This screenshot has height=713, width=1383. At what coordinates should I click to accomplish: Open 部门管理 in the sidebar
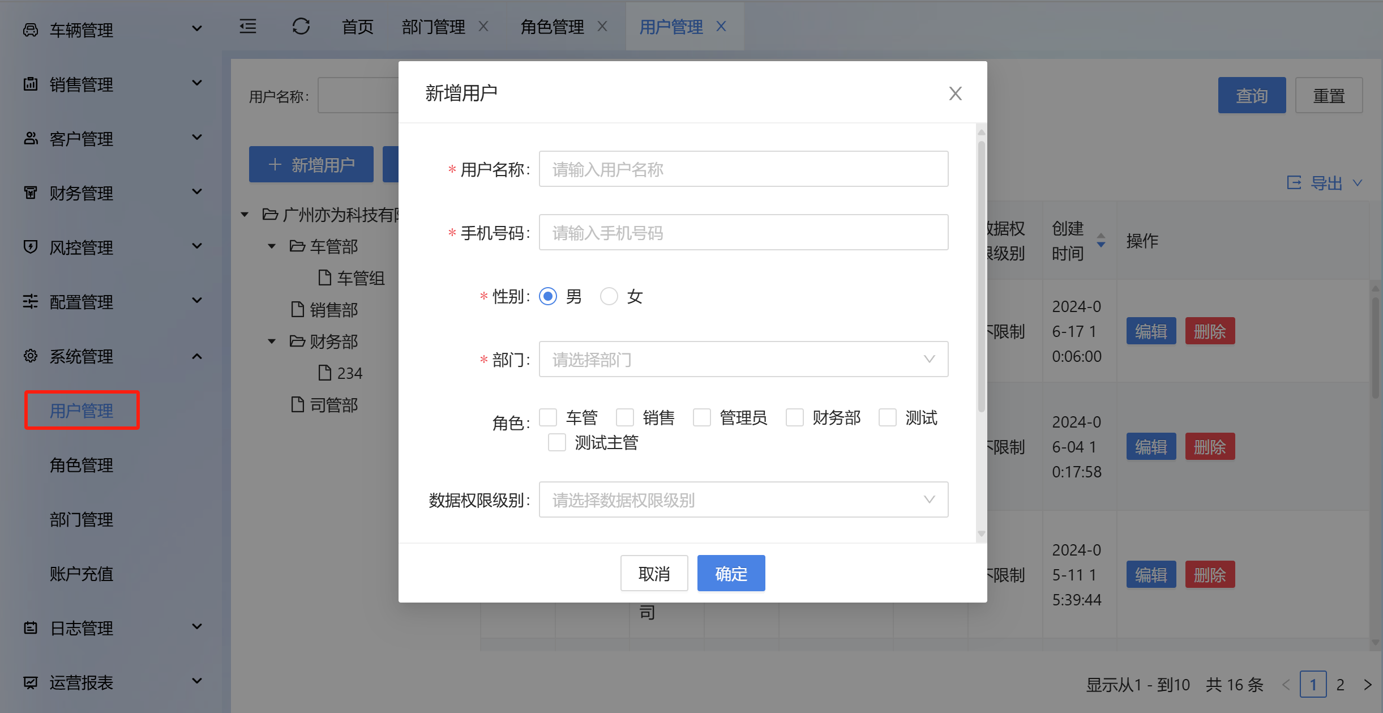coord(82,519)
